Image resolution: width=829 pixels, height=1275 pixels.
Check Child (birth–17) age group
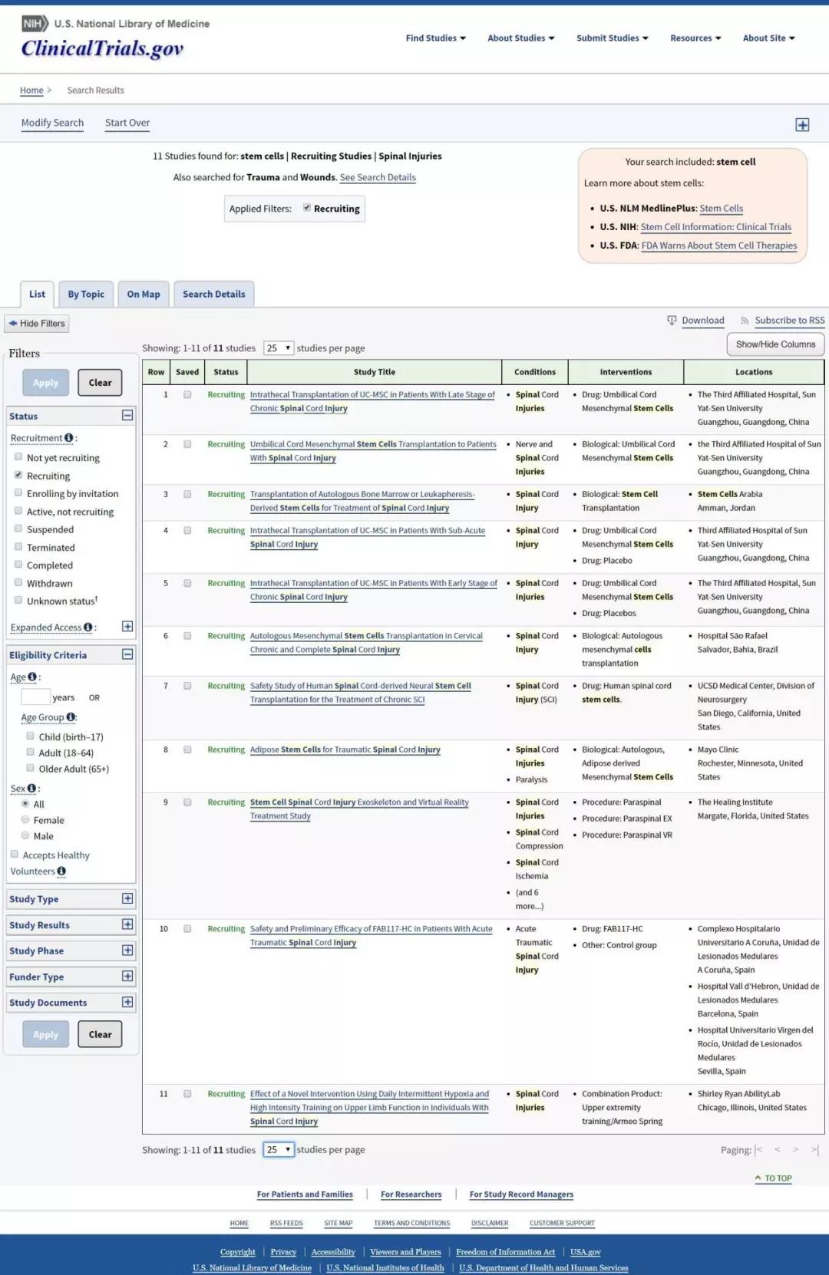(31, 736)
